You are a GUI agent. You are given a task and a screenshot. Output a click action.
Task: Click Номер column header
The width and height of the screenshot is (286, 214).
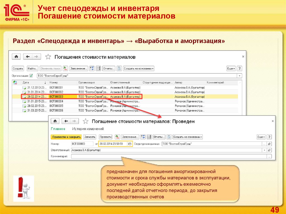pos(63,82)
